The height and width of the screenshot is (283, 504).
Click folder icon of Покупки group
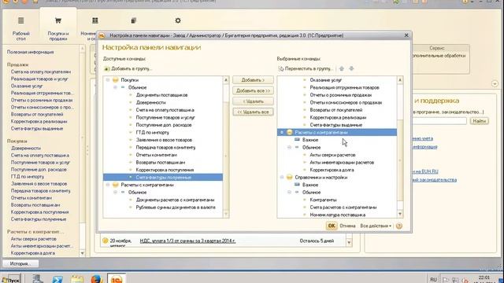click(x=116, y=80)
